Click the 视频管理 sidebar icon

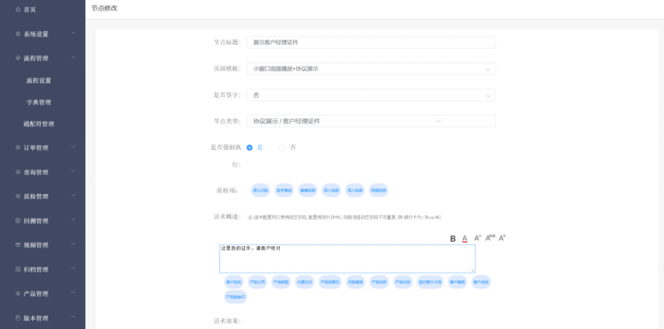tap(17, 244)
